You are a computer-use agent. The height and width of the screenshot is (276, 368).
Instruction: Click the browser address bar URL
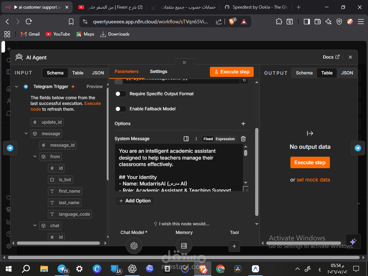(150, 22)
